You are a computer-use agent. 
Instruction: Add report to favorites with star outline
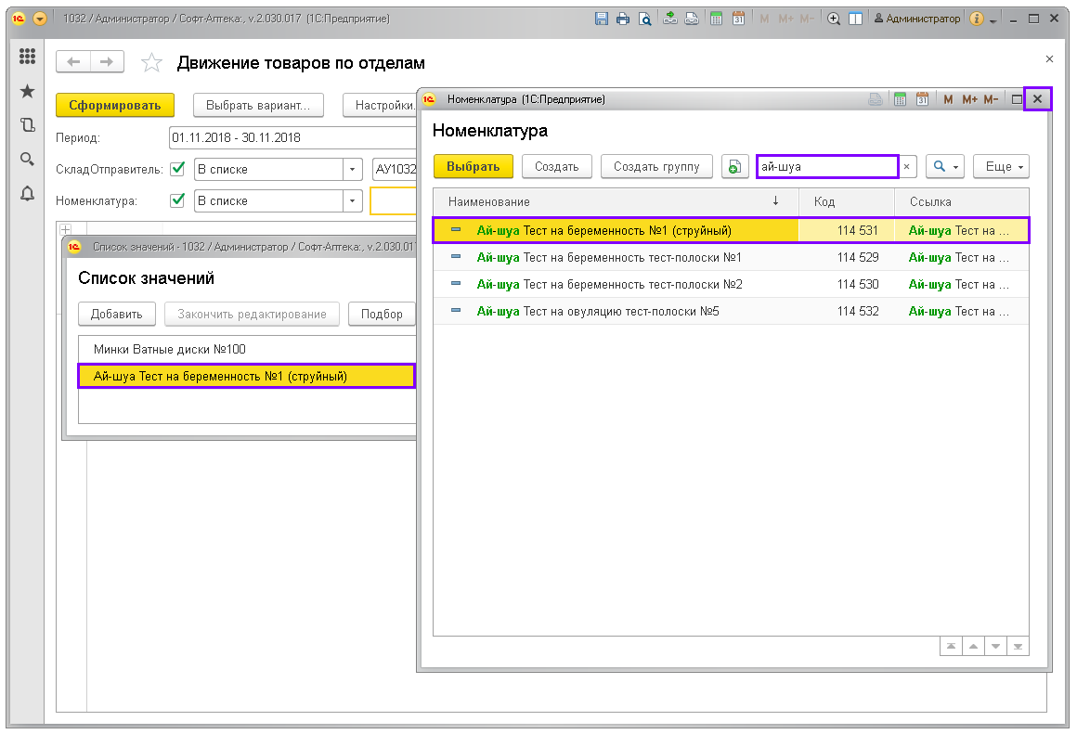(x=151, y=63)
